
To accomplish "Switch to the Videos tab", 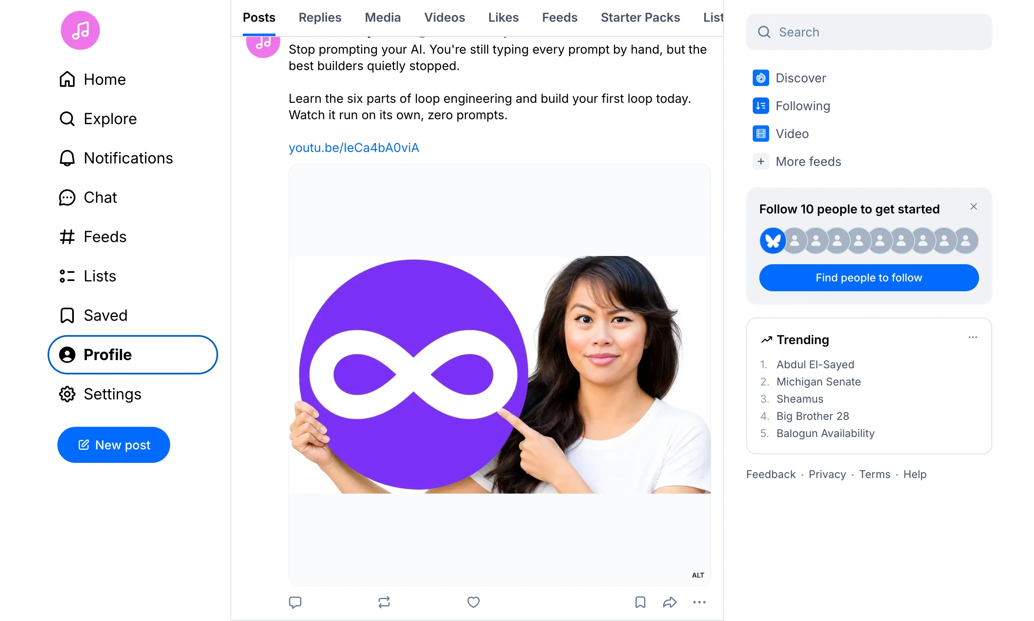I will pos(444,18).
